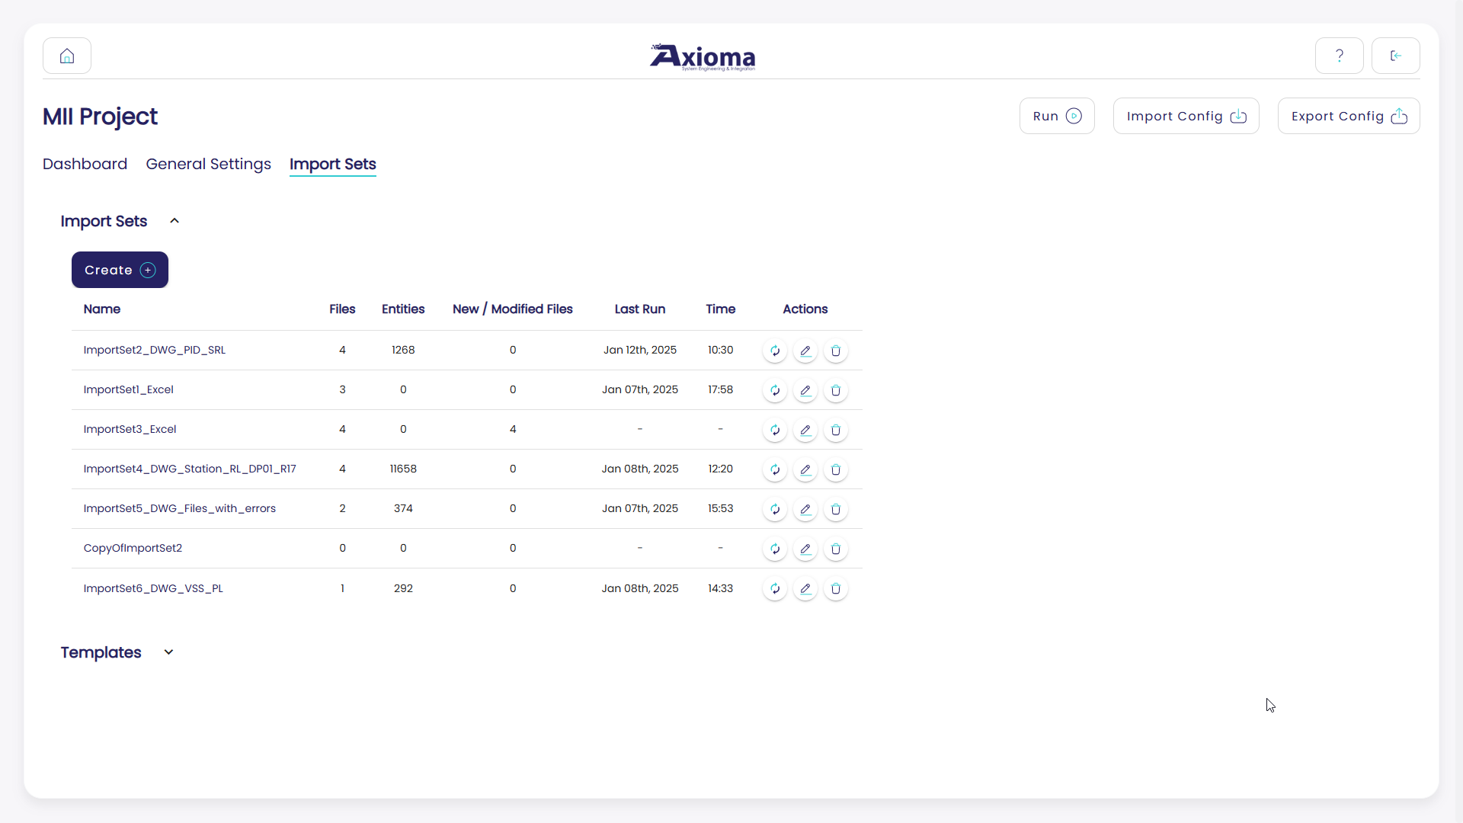This screenshot has height=823, width=1463.
Task: Delete the ImportSet6_DWG_VSS_PL import set
Action: [x=836, y=588]
